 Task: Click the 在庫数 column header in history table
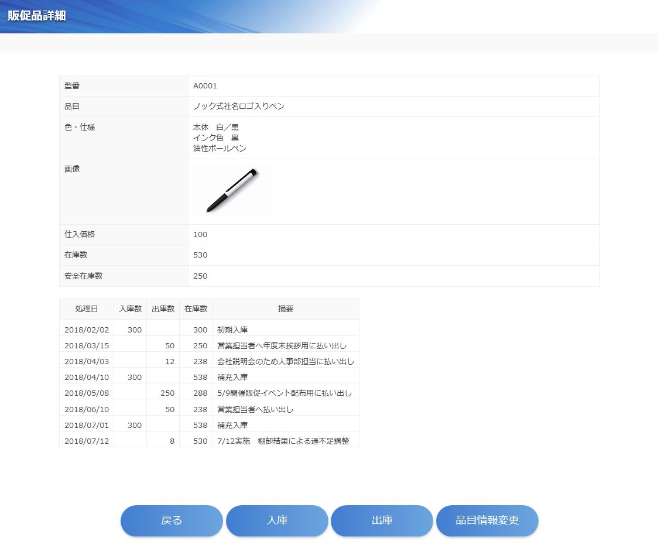(x=196, y=309)
